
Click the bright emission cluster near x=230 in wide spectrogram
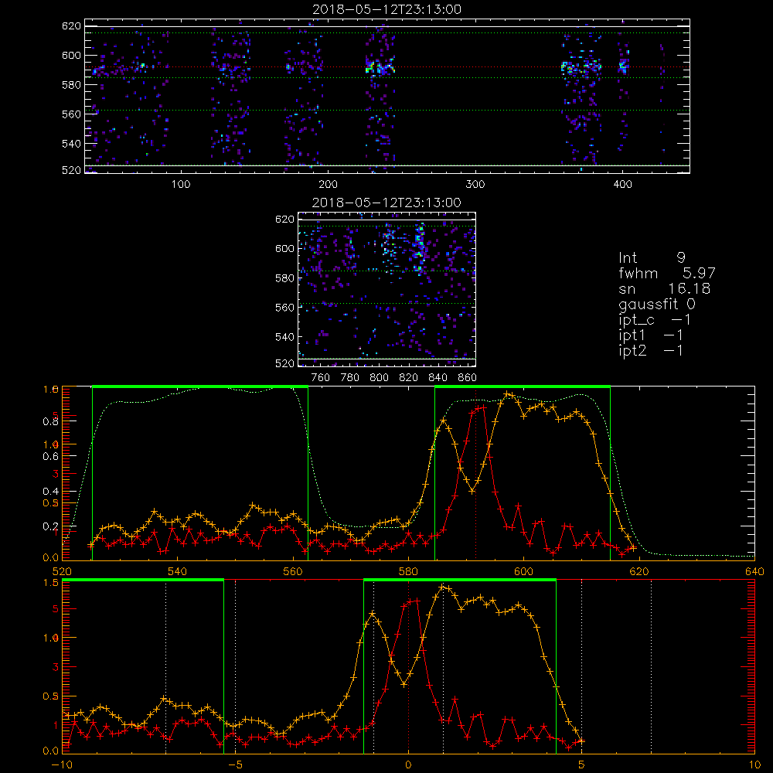pyautogui.click(x=380, y=66)
